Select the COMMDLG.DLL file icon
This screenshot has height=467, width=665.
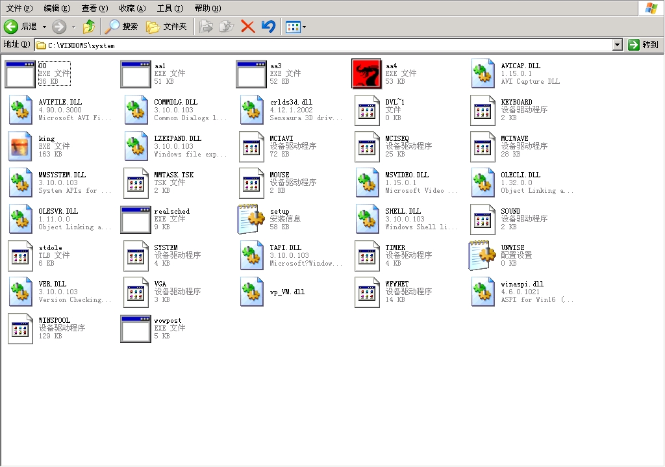click(x=136, y=110)
